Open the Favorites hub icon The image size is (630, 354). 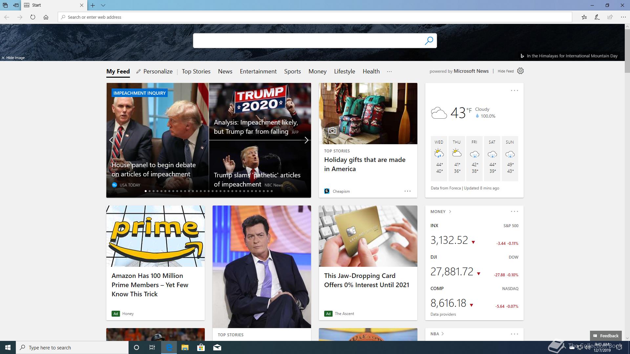pos(584,17)
